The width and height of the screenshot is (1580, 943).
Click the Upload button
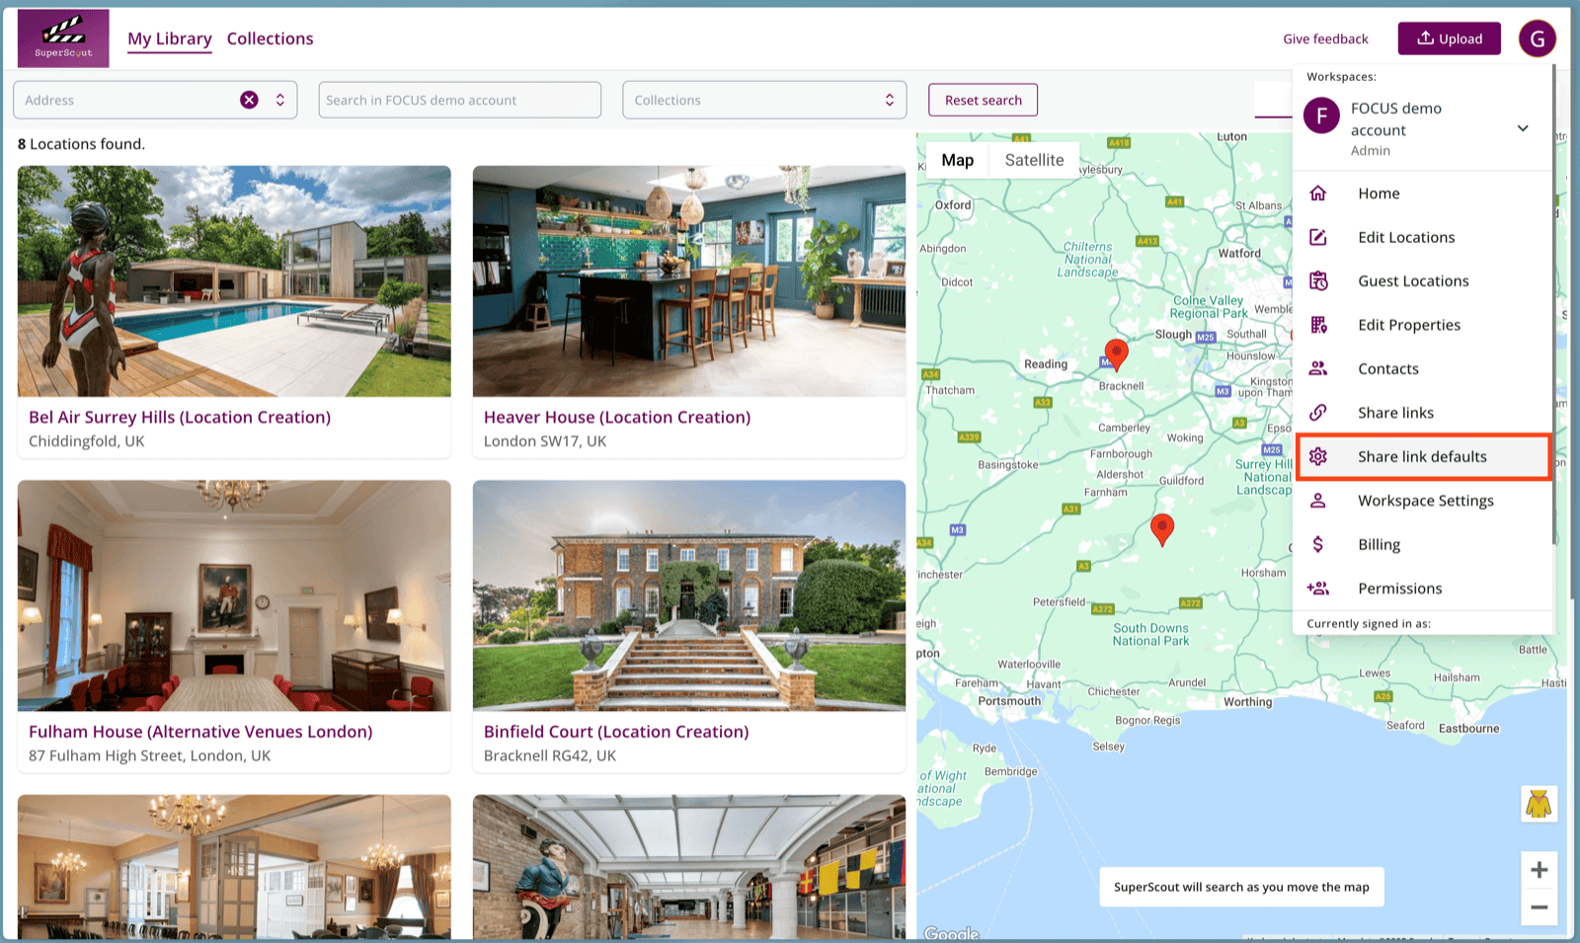1449,39
